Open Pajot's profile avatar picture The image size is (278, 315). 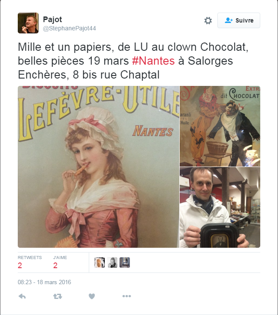[x=28, y=23]
